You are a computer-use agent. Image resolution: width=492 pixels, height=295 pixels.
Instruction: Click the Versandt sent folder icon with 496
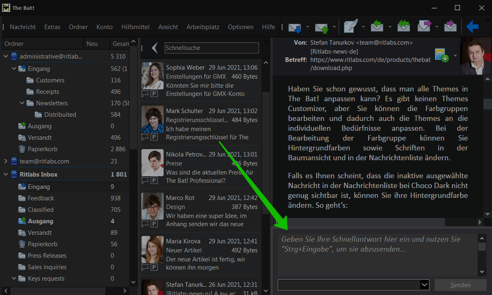(x=22, y=137)
